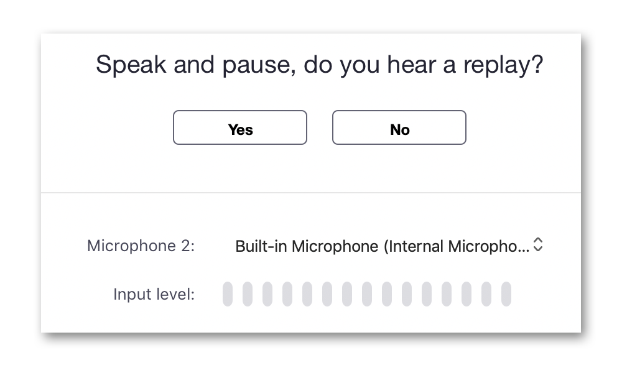The width and height of the screenshot is (622, 373).
Task: Click the second-to-last Input level bar
Action: point(486,294)
